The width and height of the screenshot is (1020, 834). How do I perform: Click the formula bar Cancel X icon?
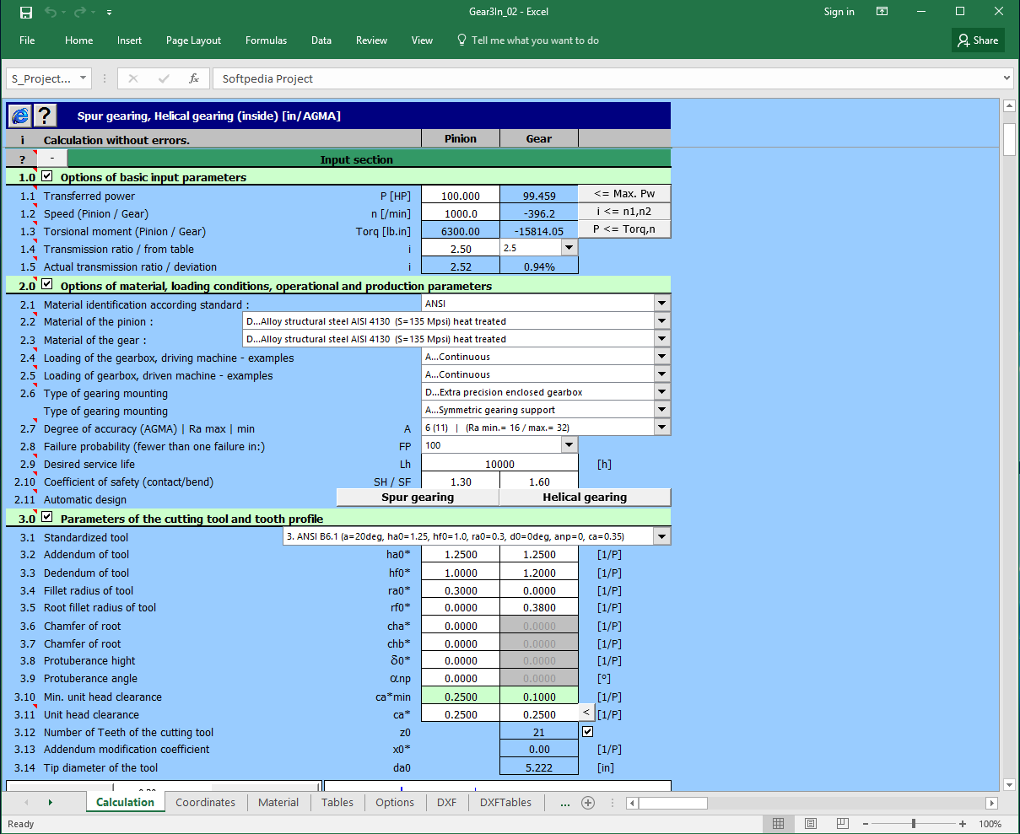click(x=132, y=78)
